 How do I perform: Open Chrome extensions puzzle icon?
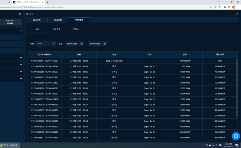pyautogui.click(x=225, y=7)
